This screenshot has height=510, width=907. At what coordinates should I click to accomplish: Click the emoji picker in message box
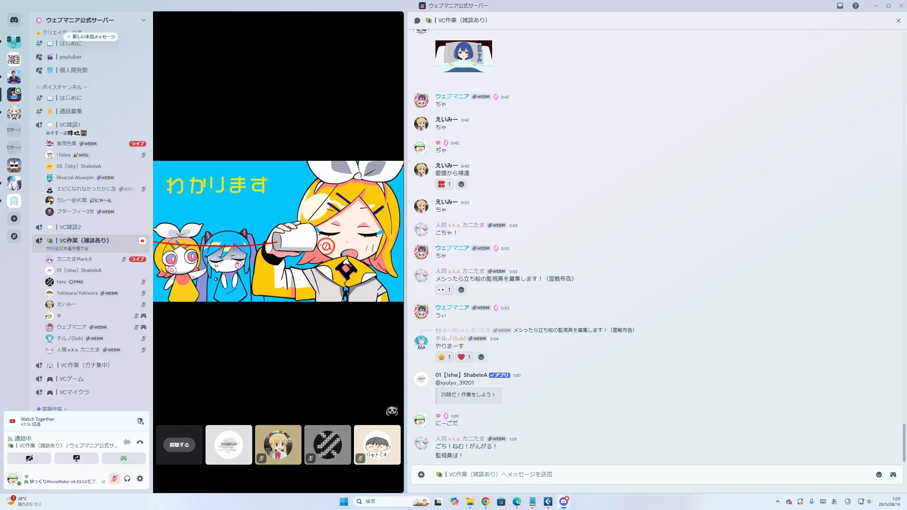click(x=879, y=475)
